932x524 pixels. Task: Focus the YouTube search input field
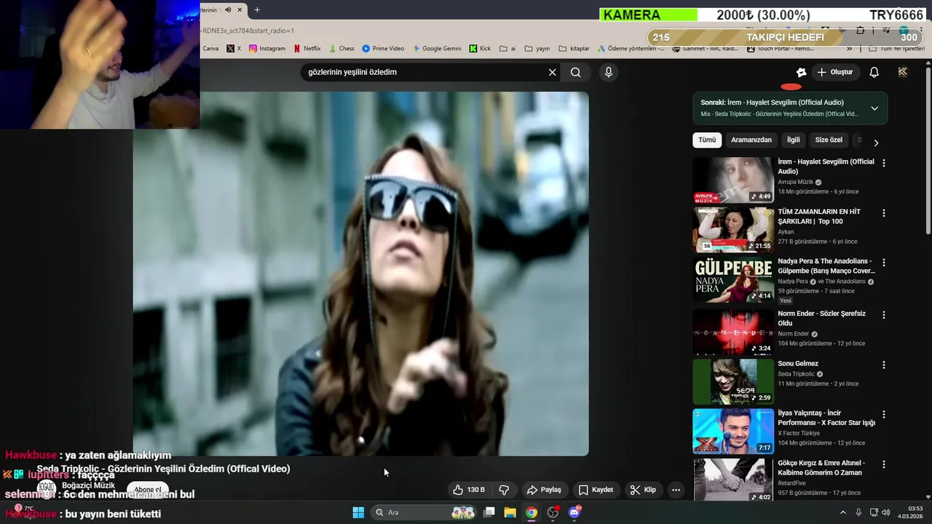point(426,72)
